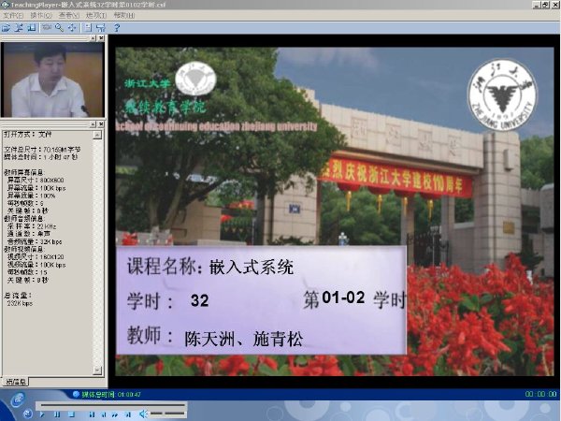Open the 查看(V) menu
This screenshot has width=561, height=421.
click(x=68, y=15)
